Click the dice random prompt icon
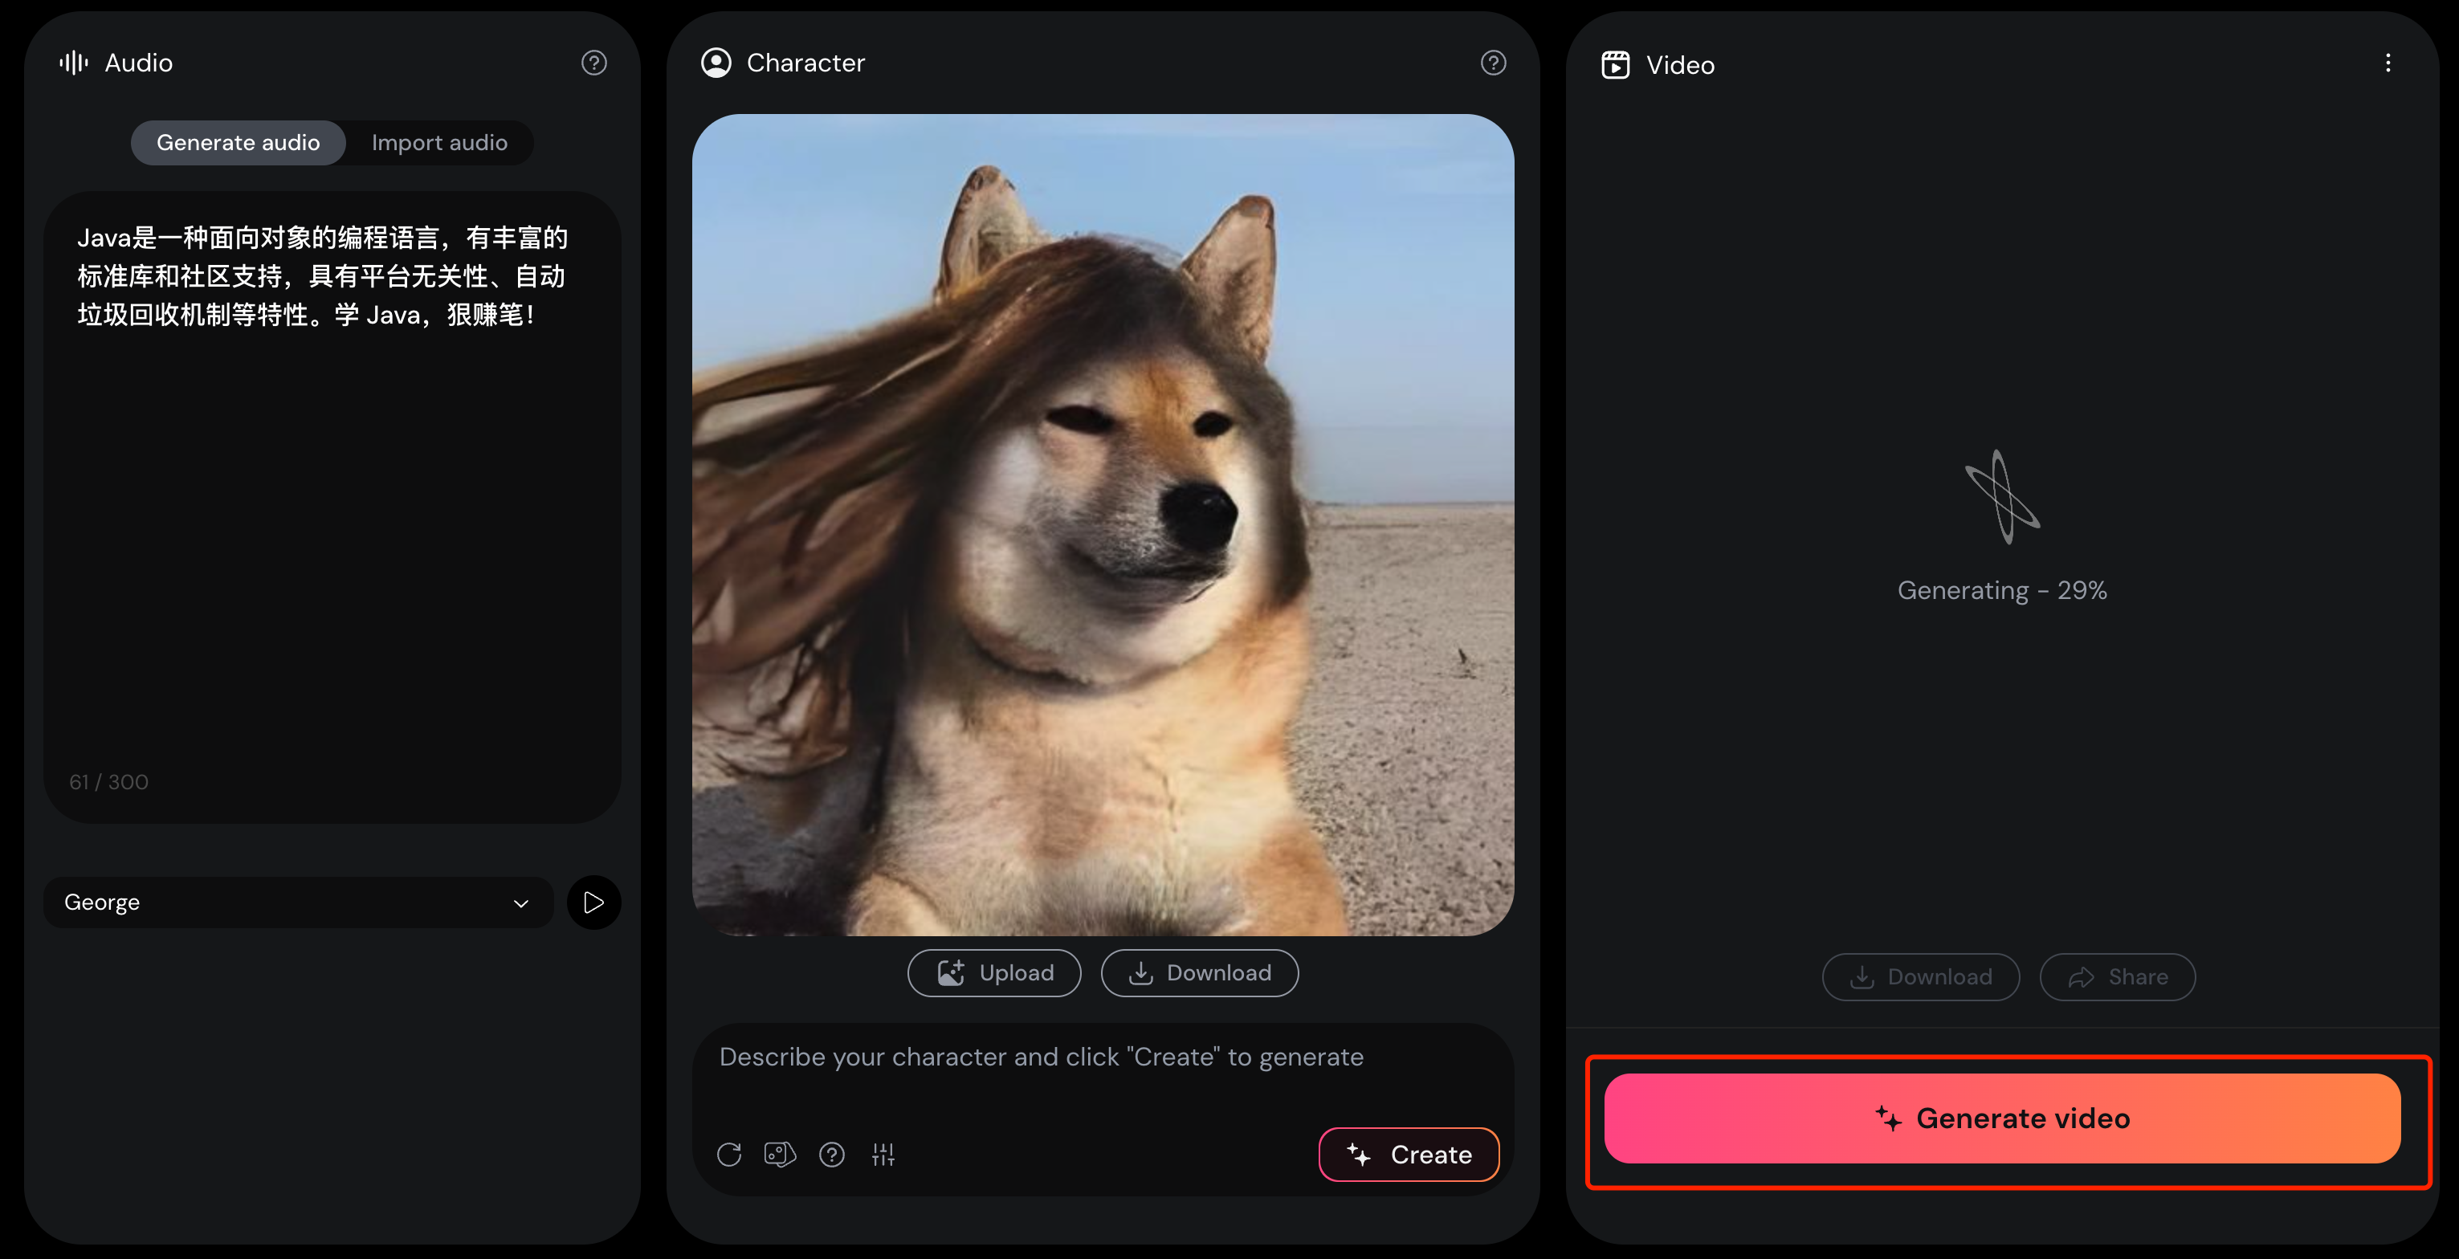The height and width of the screenshot is (1259, 2459). (780, 1155)
